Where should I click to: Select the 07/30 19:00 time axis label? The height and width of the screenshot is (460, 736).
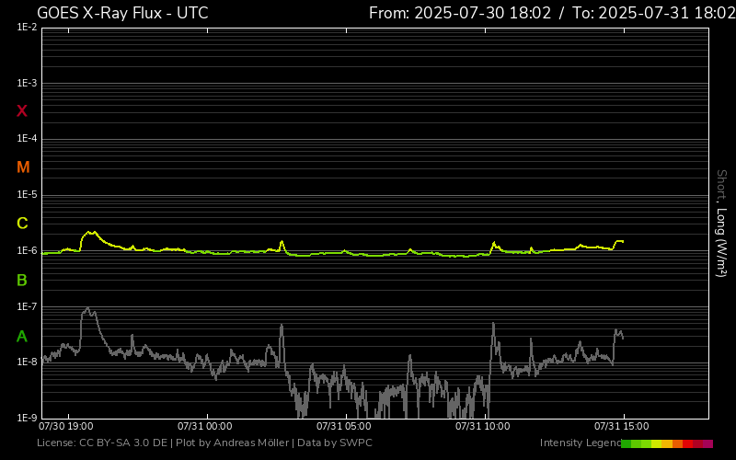click(65, 426)
